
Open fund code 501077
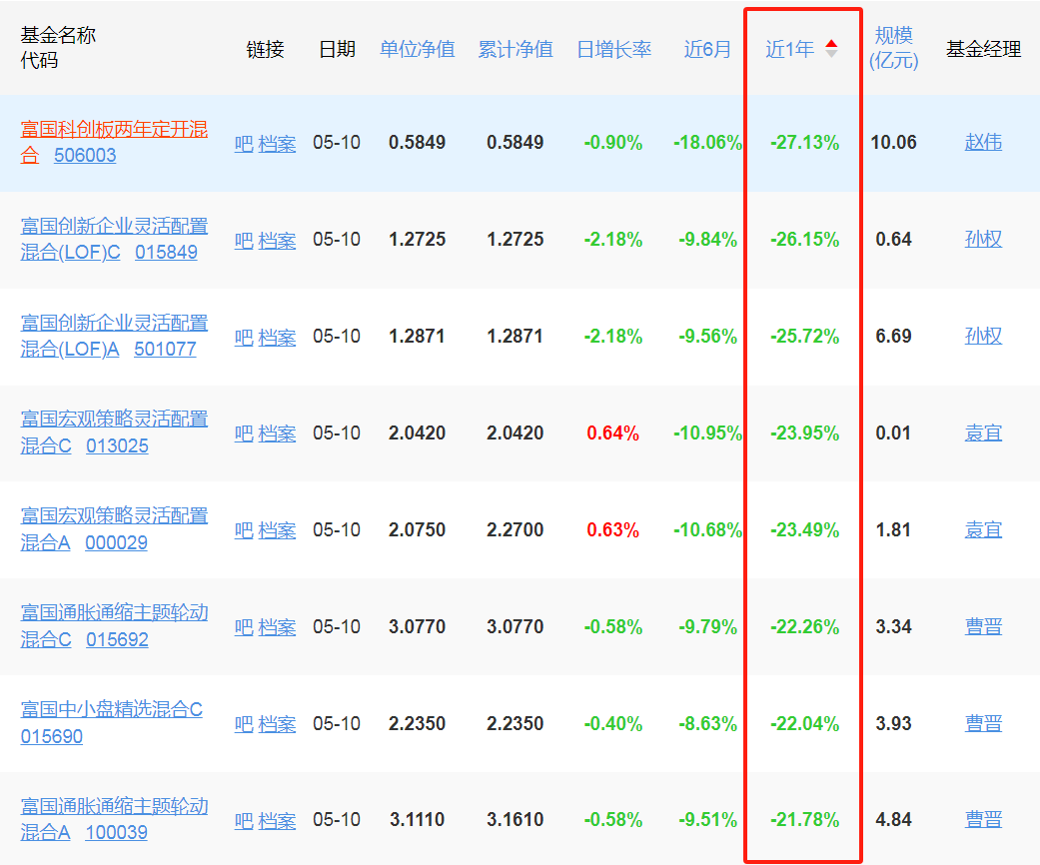(165, 349)
